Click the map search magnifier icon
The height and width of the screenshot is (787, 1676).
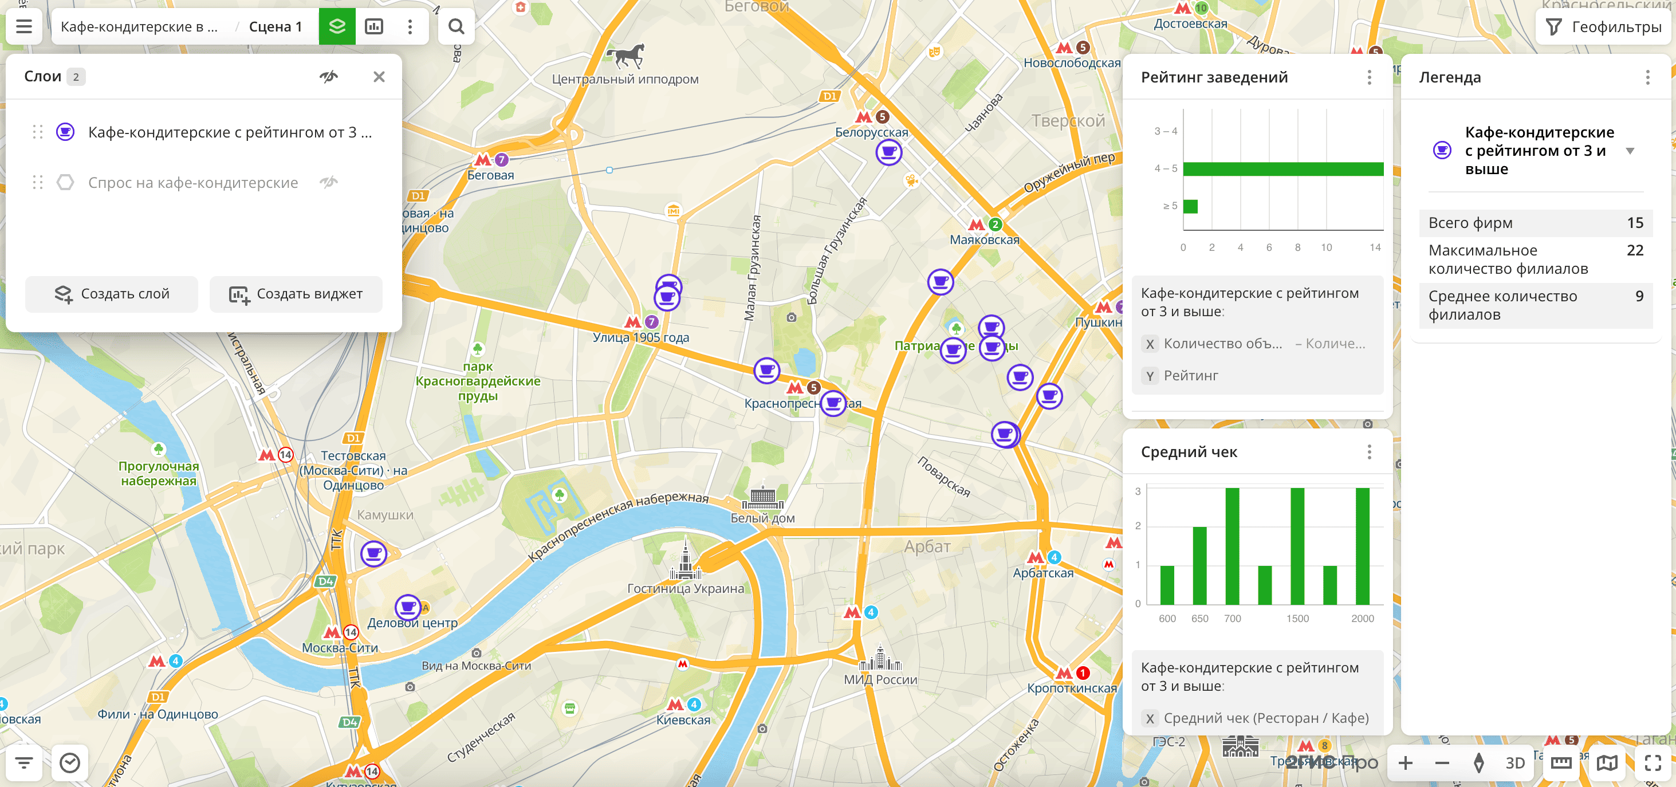[x=456, y=27]
